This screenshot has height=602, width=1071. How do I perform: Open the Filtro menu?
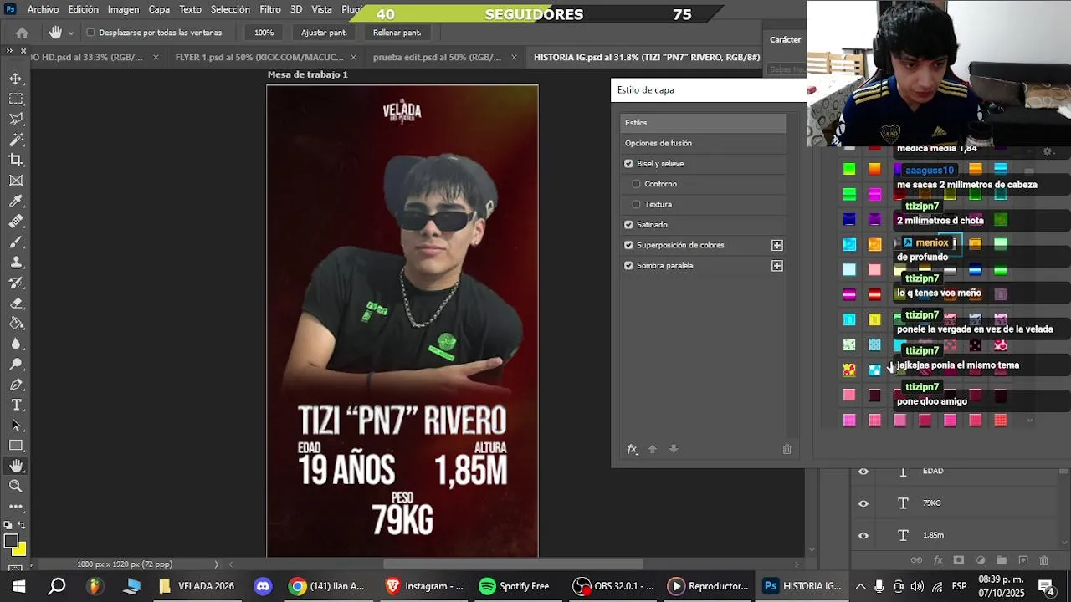point(270,9)
